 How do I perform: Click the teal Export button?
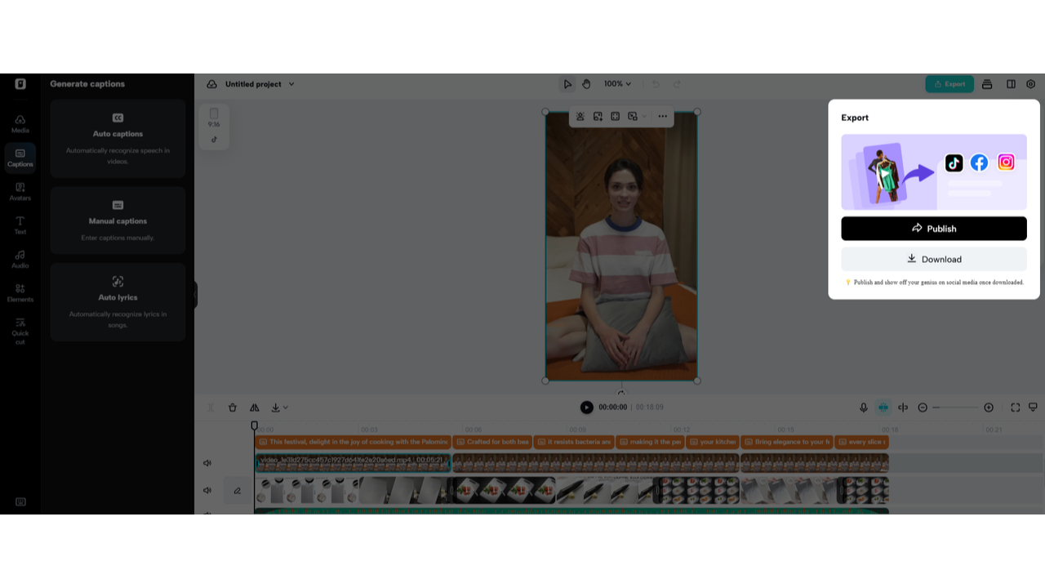[x=949, y=84]
